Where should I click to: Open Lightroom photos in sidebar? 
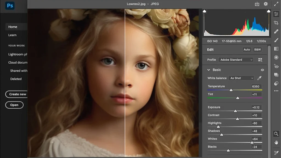click(x=18, y=54)
